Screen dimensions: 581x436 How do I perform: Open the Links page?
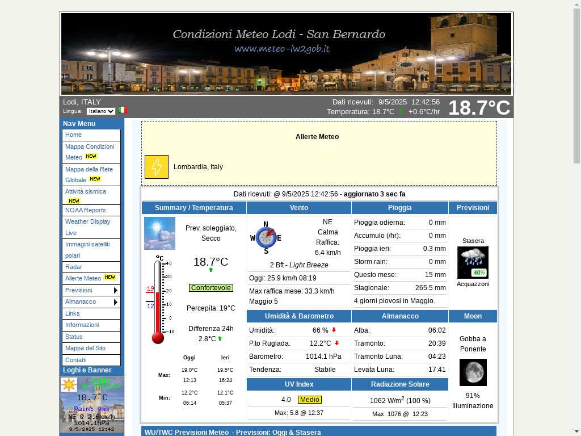91,313
